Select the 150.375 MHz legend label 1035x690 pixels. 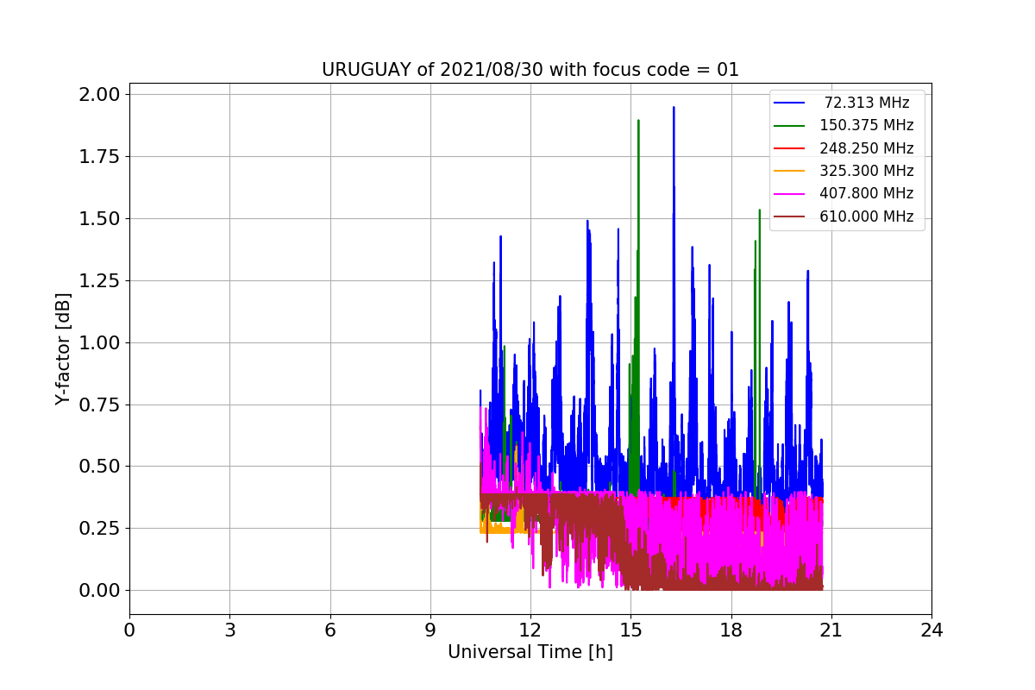pyautogui.click(x=867, y=125)
